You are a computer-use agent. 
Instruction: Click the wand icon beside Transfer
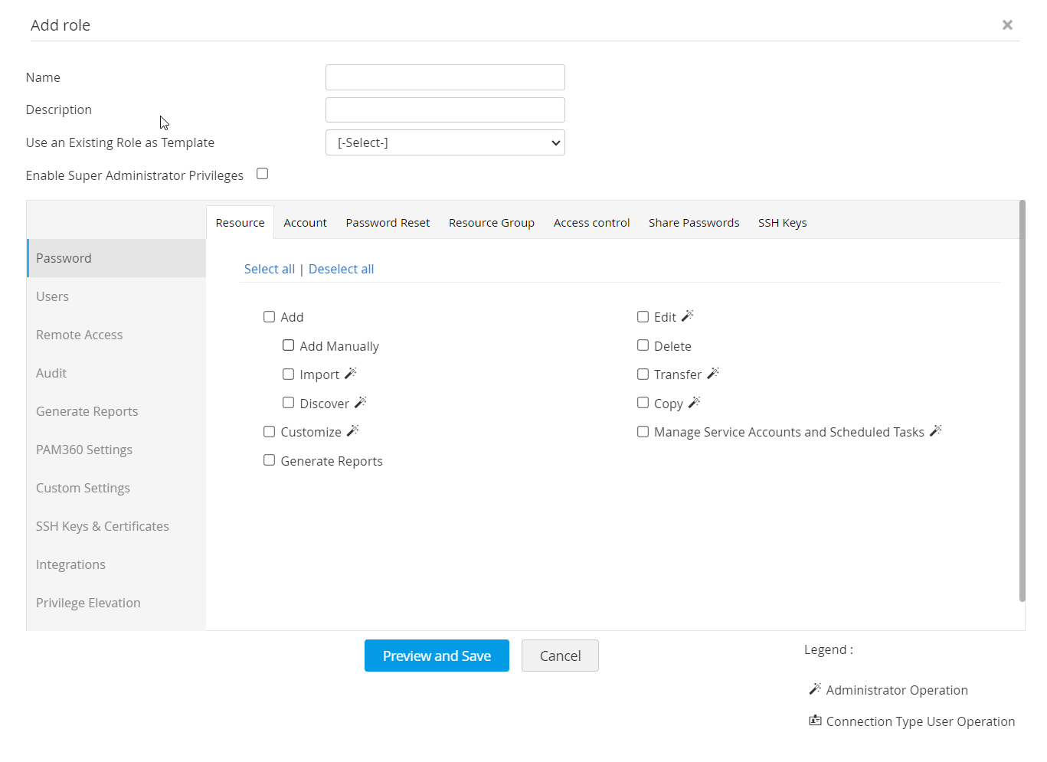coord(713,373)
